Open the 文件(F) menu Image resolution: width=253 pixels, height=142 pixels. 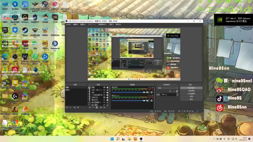tap(68, 25)
